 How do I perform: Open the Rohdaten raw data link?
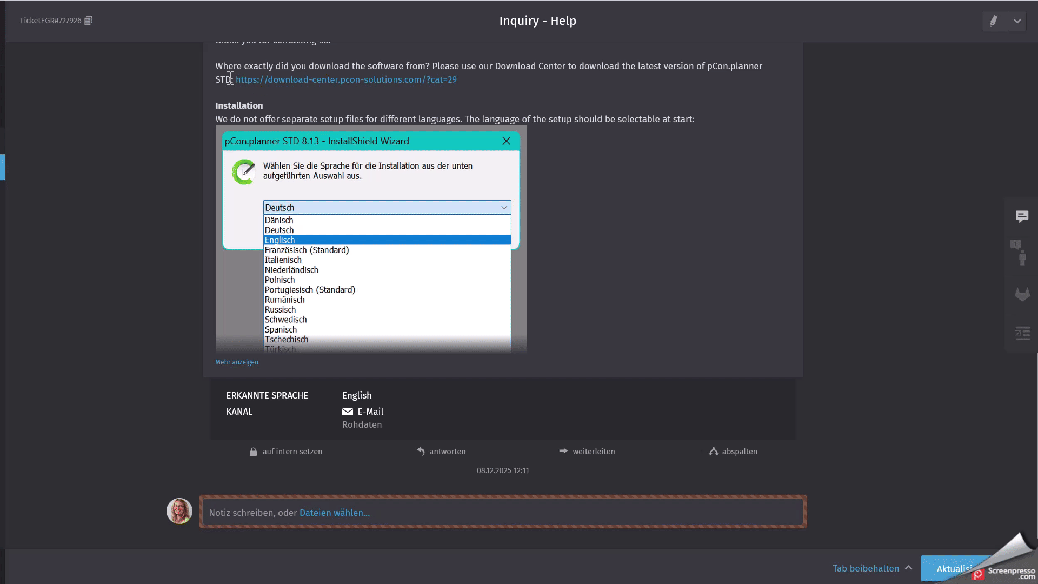362,425
